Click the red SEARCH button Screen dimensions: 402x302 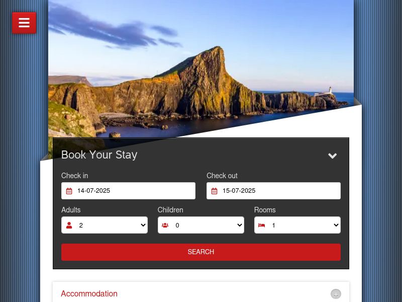coord(201,252)
